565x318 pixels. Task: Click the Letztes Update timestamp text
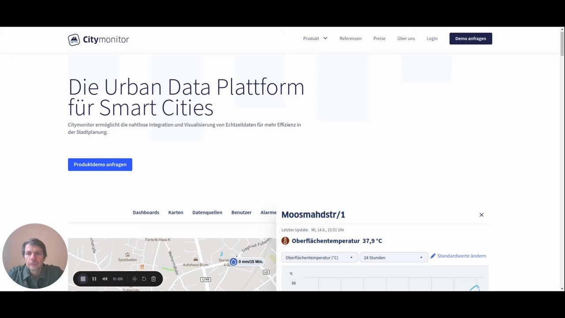(x=313, y=230)
